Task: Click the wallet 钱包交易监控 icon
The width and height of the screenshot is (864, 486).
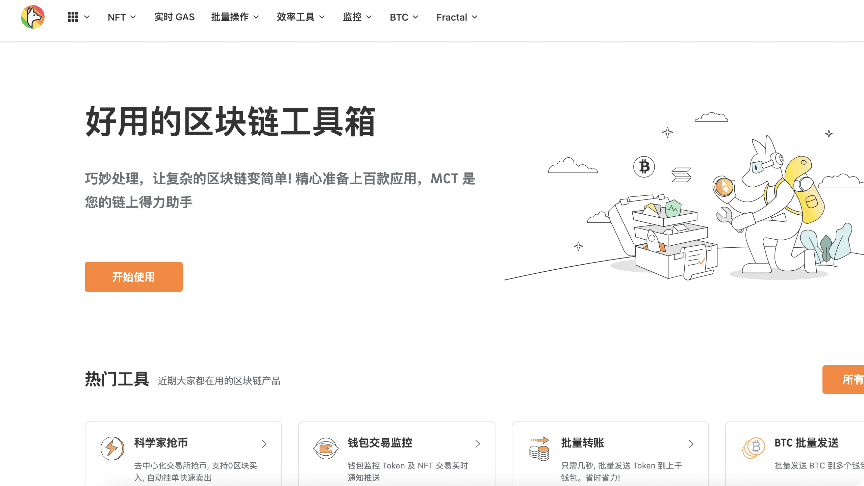Action: coord(326,449)
